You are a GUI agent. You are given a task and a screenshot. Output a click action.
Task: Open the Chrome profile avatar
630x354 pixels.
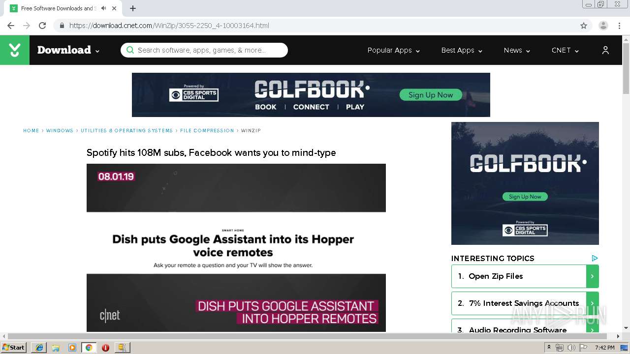(x=603, y=26)
